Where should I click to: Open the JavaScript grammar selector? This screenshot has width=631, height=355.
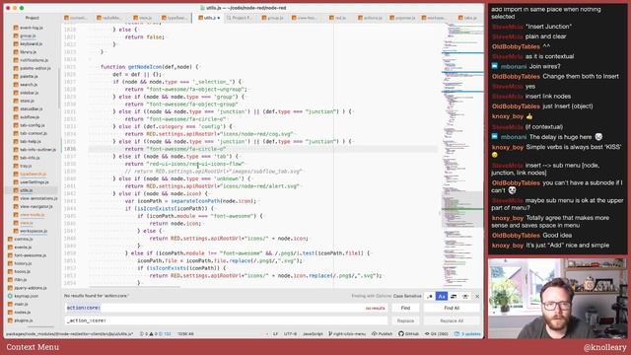[x=313, y=334]
